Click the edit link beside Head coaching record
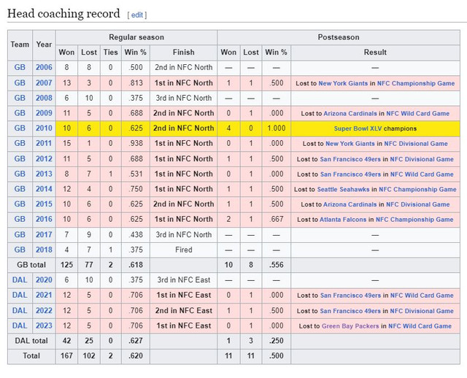 pos(137,15)
